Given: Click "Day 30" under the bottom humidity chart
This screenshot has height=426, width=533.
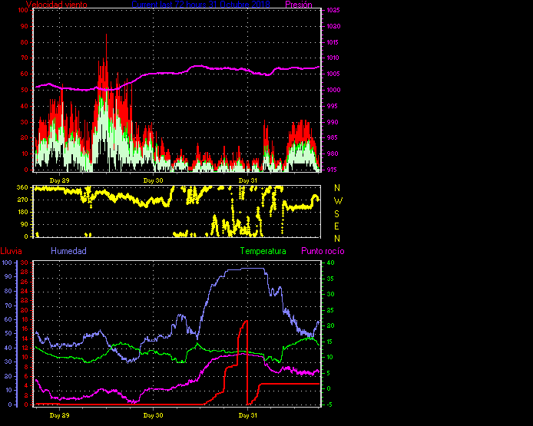Looking at the screenshot, I should 154,415.
